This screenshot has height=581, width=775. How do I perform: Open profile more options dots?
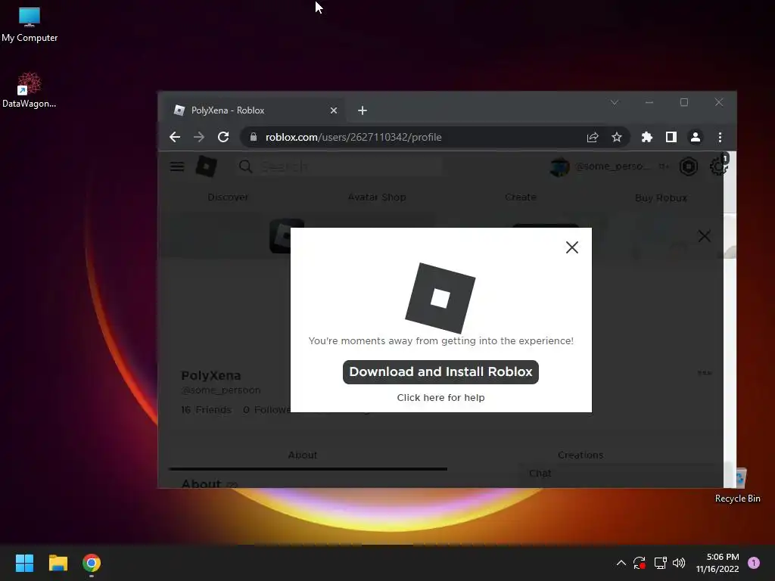(x=705, y=372)
